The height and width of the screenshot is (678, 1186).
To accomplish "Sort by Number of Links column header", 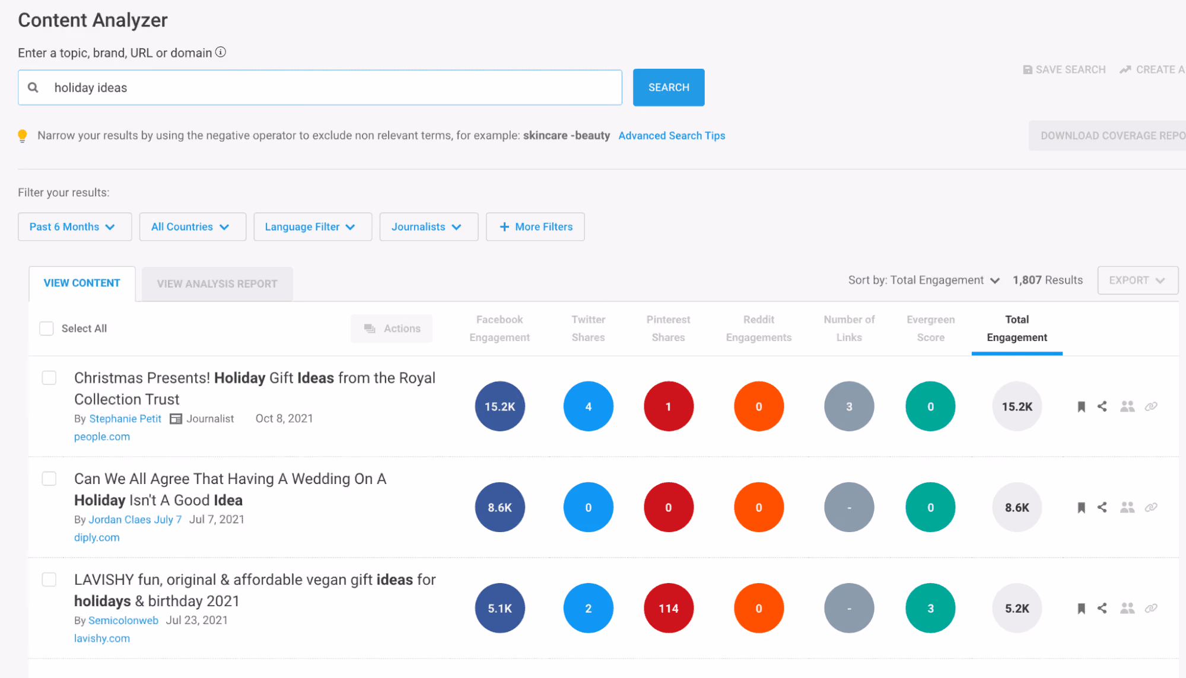I will pyautogui.click(x=849, y=329).
